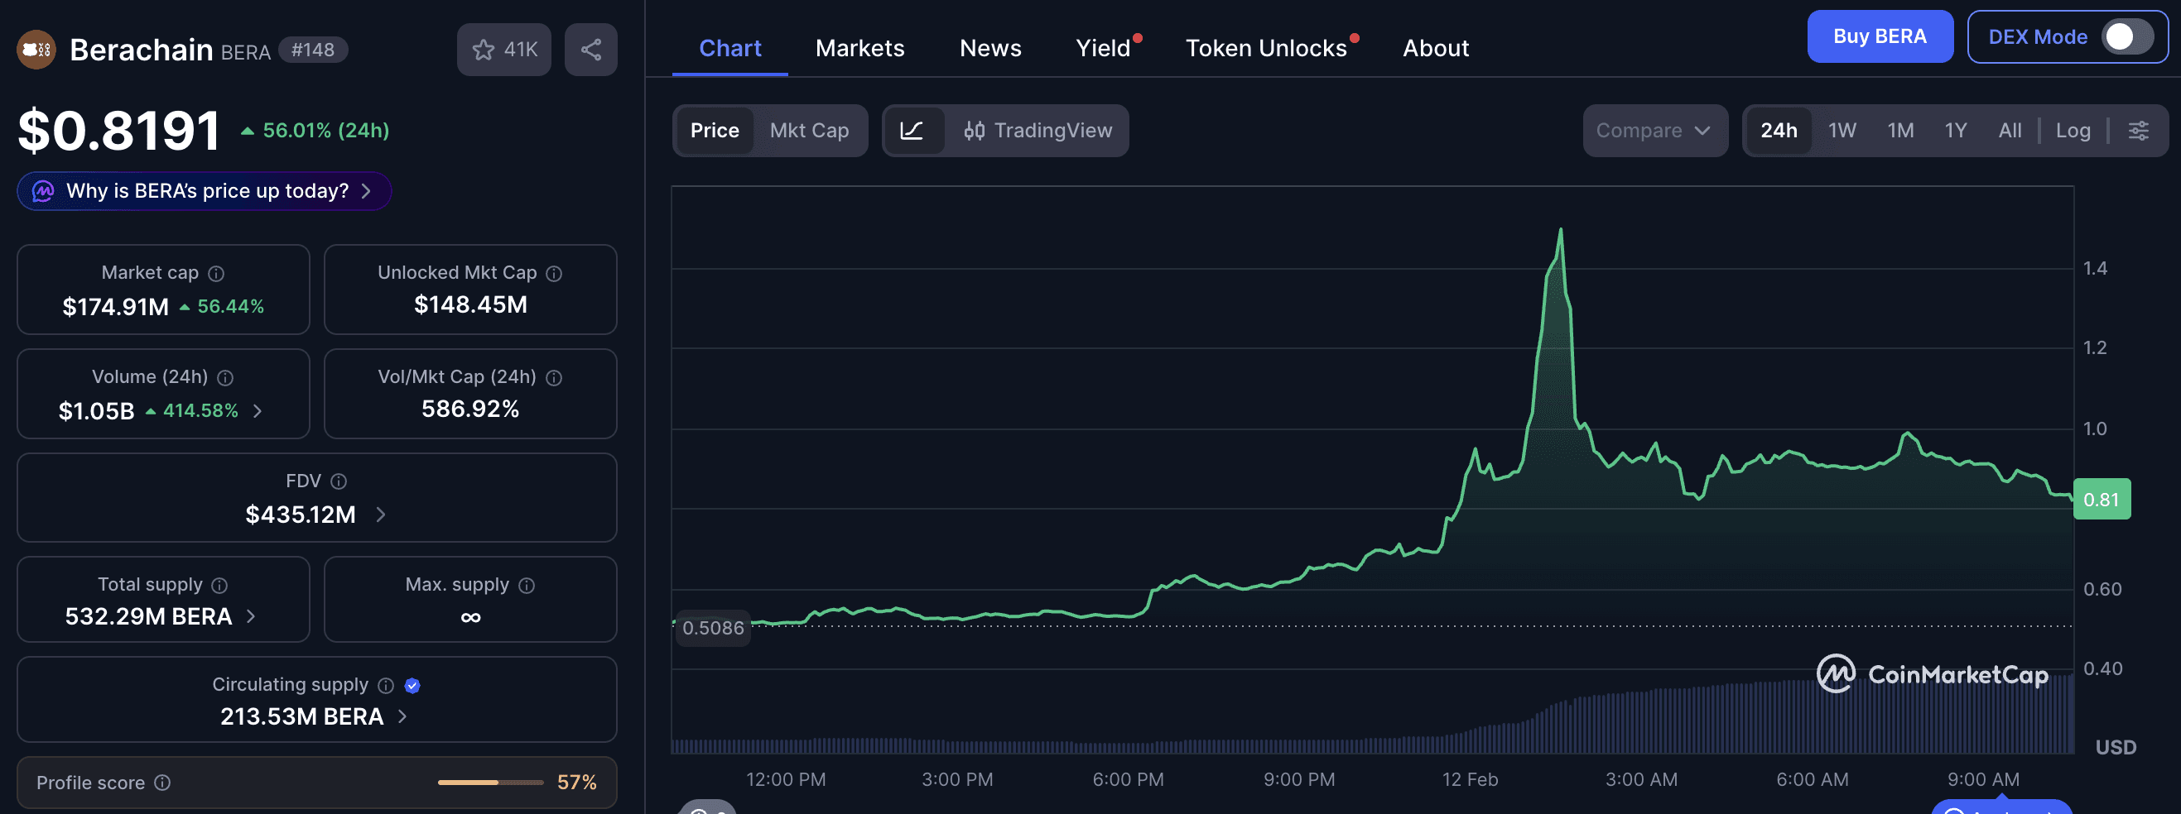Open chart settings sliders icon right of Log
This screenshot has height=814, width=2181.
click(2140, 131)
